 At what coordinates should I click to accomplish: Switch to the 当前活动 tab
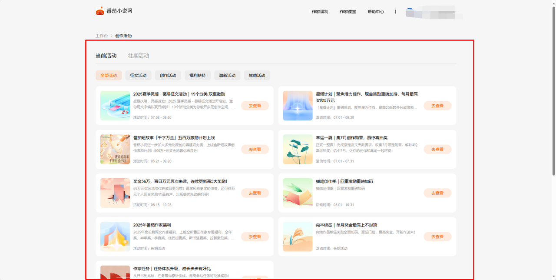coord(106,56)
